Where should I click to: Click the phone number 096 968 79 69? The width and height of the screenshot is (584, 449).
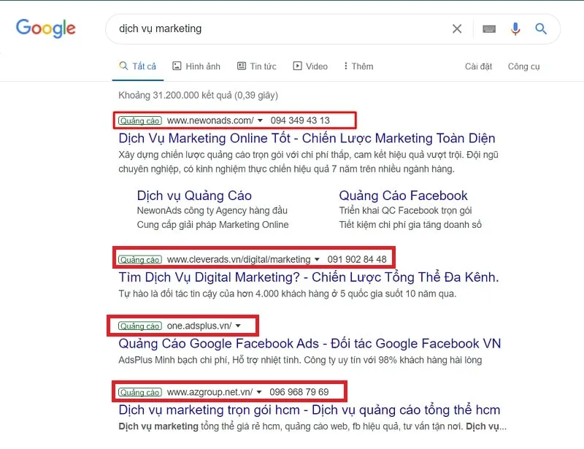299,392
